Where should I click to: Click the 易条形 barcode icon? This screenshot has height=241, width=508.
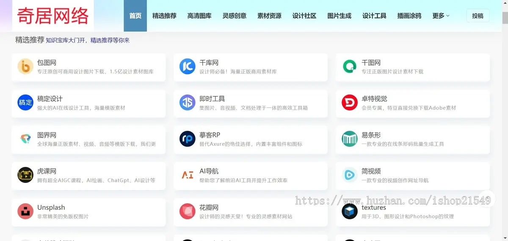pos(350,139)
